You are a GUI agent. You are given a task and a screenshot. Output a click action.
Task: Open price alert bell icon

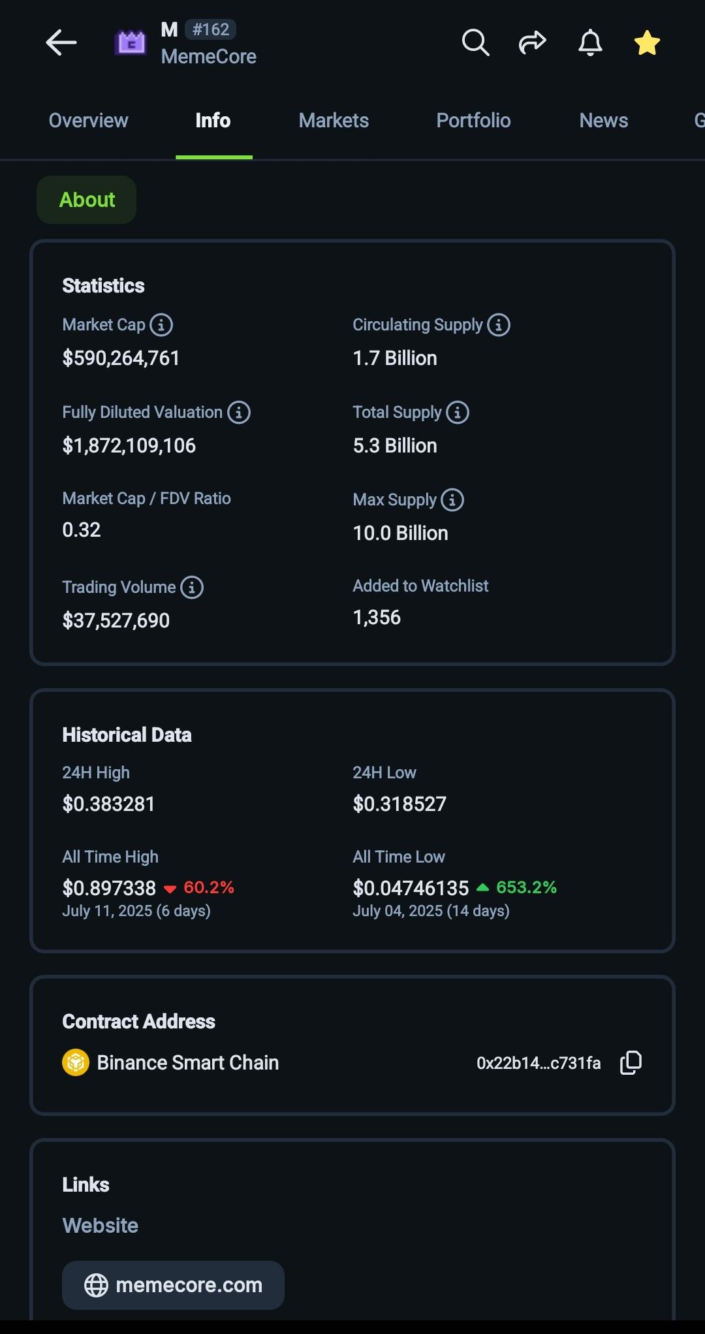coord(590,43)
